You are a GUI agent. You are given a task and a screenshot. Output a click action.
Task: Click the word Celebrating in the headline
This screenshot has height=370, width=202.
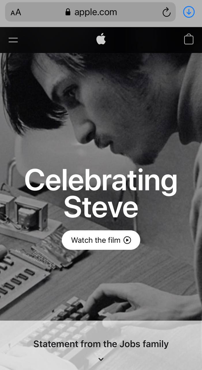click(101, 181)
